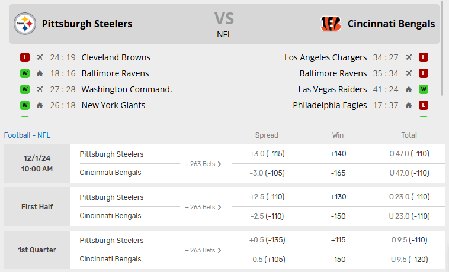Select Steelers +3.0 (-115) spread bet

click(267, 154)
